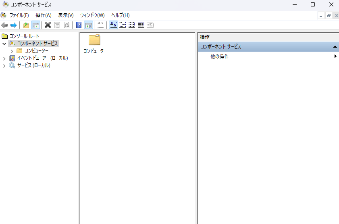Screen dimensions: 339x224
Task: Click 他の操作 in the actions pane
Action: [x=220, y=57]
